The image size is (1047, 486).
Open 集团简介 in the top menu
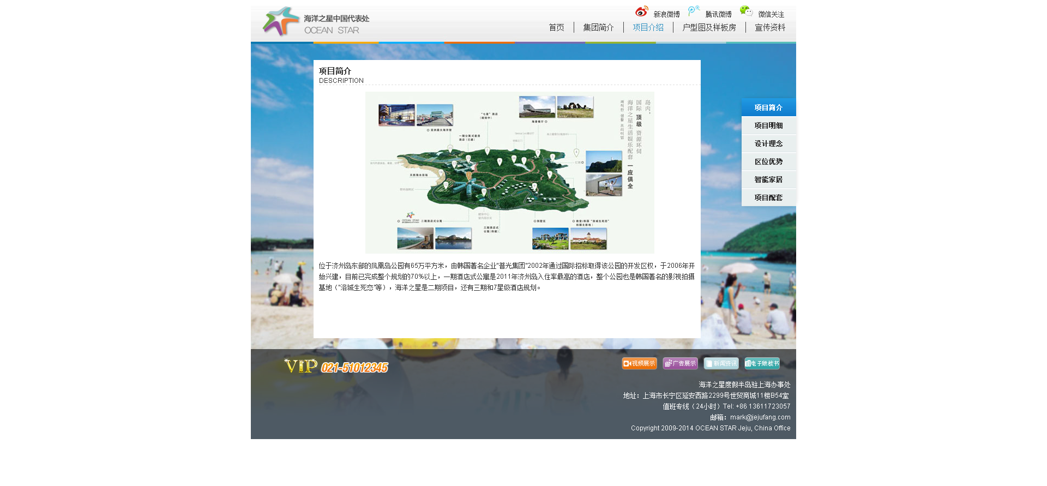pos(598,27)
